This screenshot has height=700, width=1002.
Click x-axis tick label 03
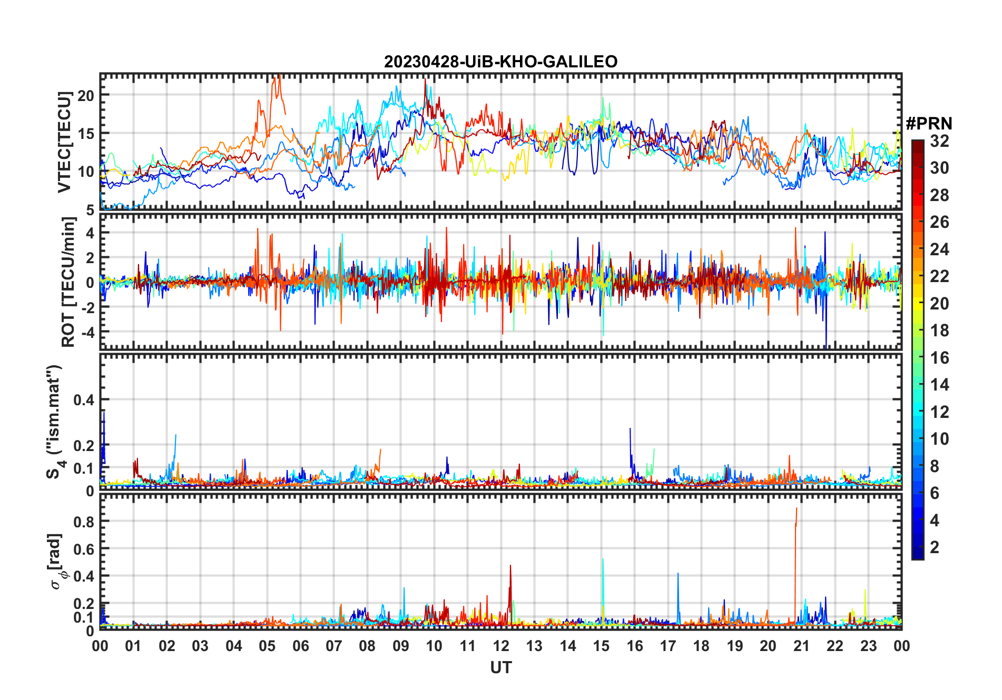200,646
